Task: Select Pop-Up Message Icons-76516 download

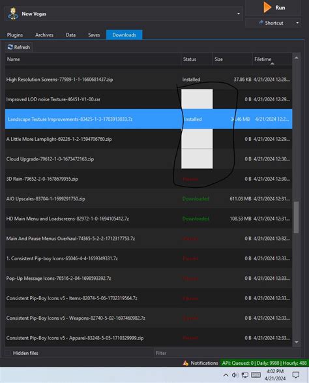Action: (149, 278)
